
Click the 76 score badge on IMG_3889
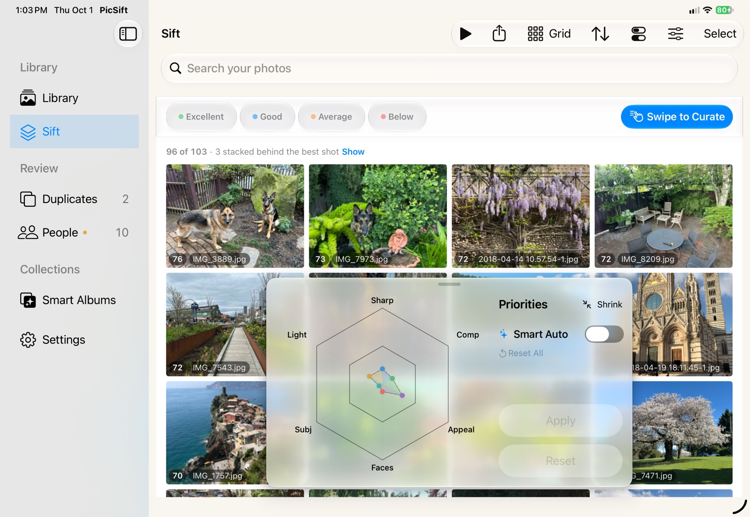pyautogui.click(x=177, y=259)
